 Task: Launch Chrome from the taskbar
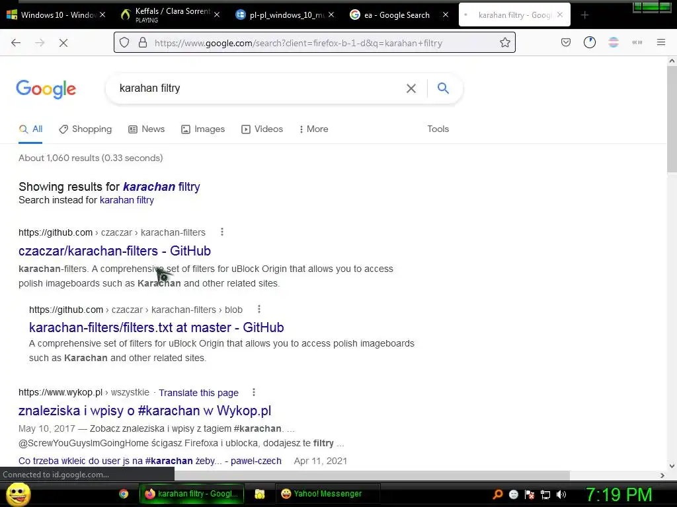124,494
